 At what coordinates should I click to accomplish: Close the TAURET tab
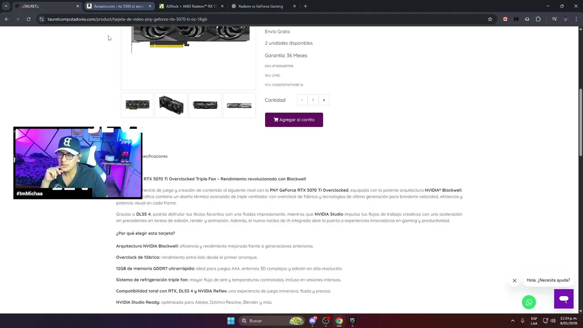coord(77,6)
